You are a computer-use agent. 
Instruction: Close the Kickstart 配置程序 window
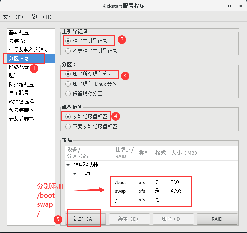pos(241,6)
